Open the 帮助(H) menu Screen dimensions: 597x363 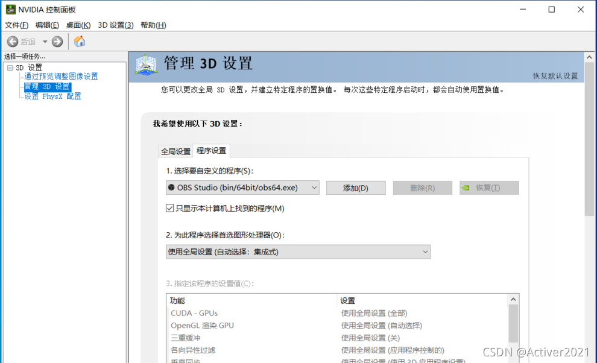(x=153, y=25)
